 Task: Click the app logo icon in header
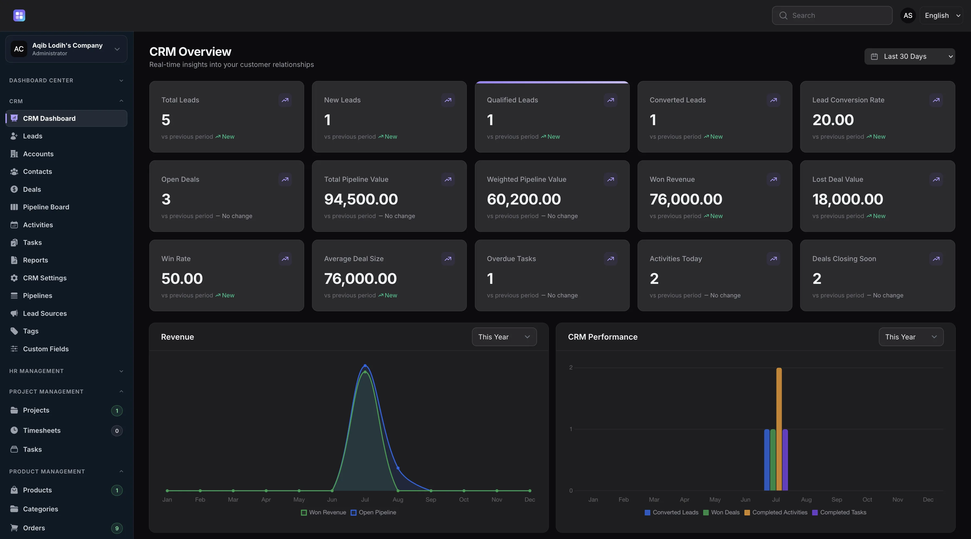(x=19, y=15)
